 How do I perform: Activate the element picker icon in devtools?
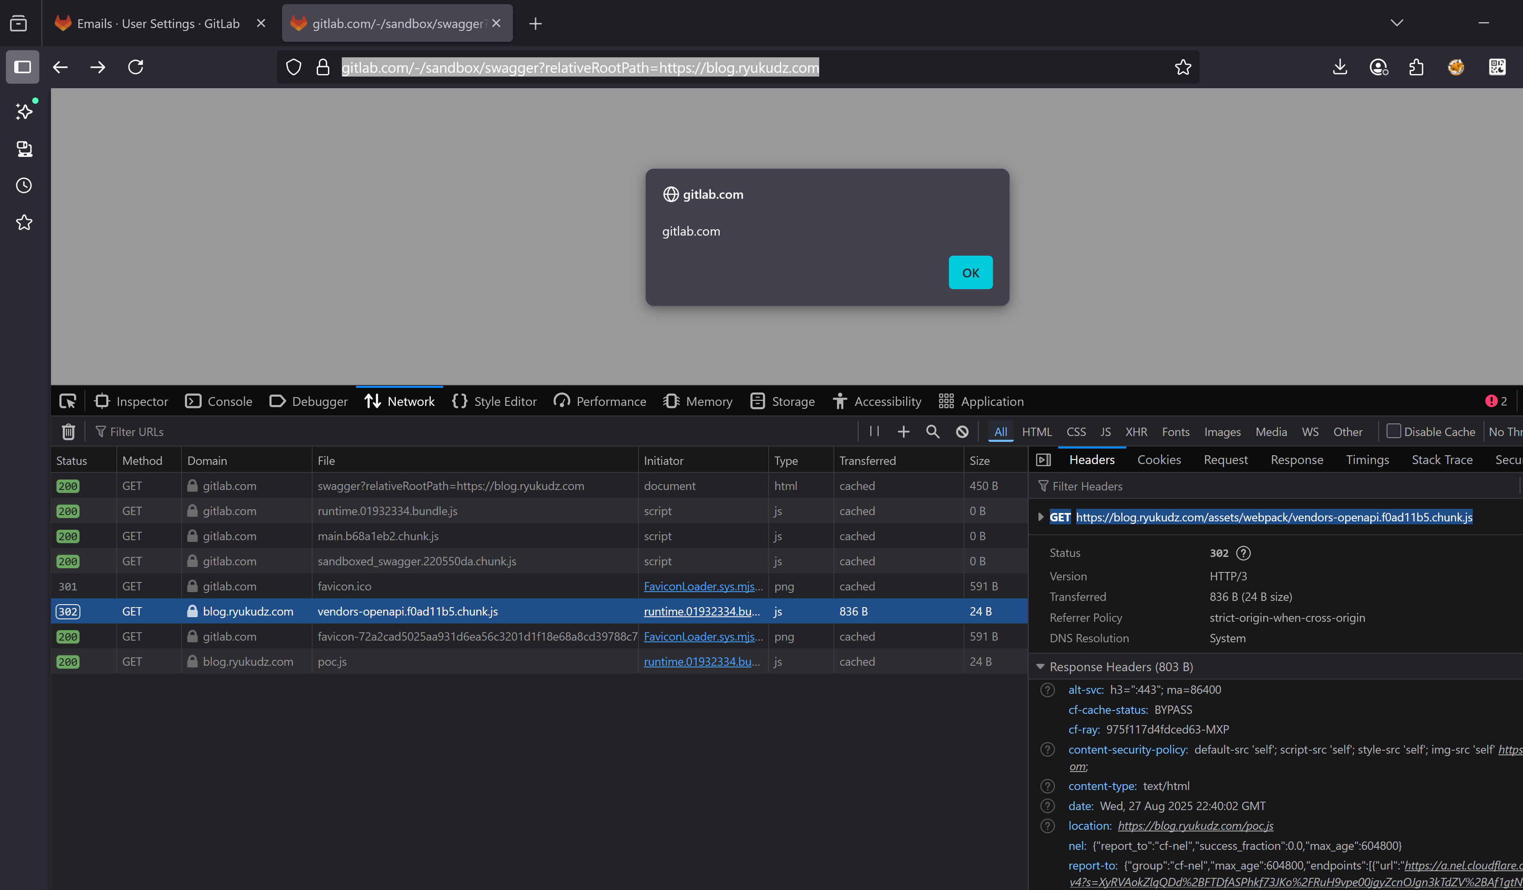coord(68,401)
